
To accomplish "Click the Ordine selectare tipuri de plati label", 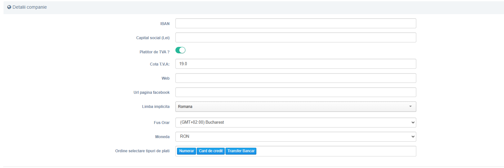I will pyautogui.click(x=142, y=151).
